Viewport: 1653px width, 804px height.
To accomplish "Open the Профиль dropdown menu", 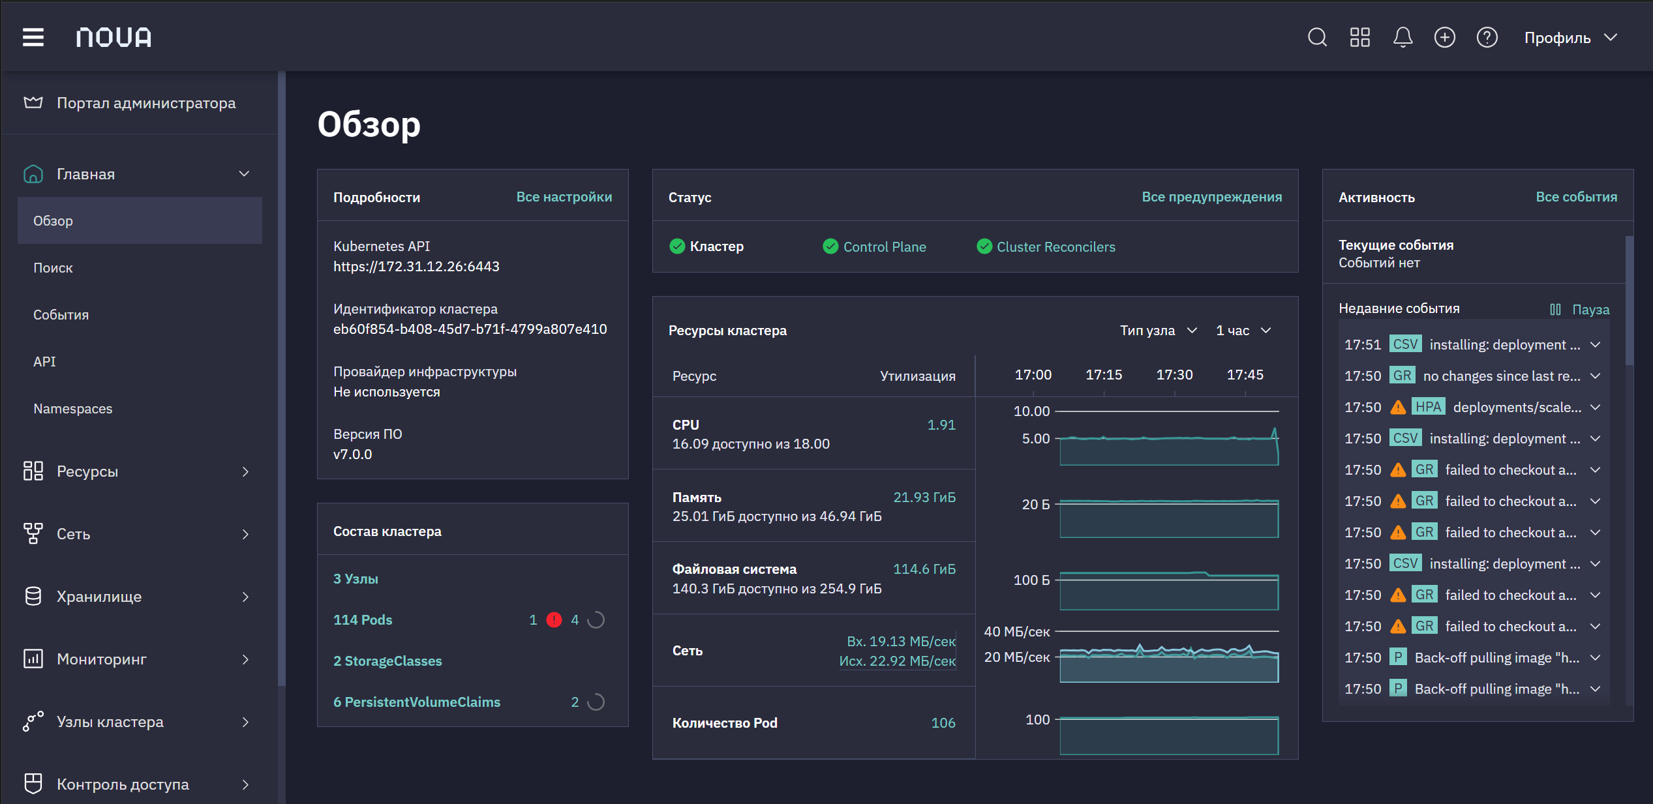I will 1570,38.
